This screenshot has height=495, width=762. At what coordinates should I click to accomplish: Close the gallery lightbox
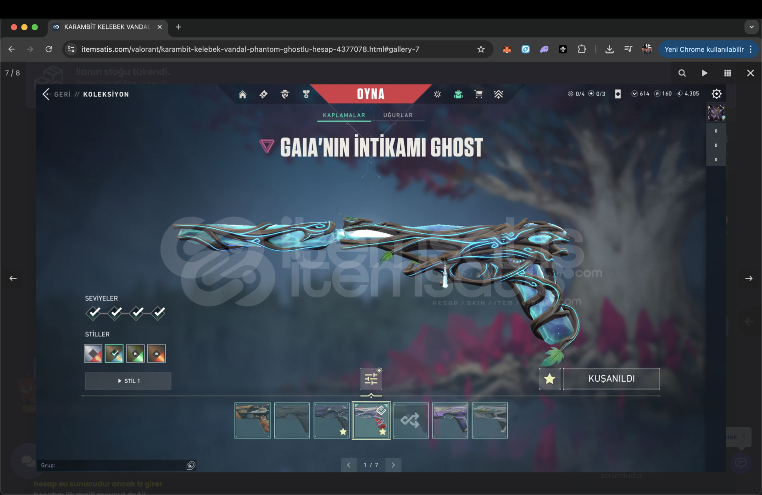point(751,73)
